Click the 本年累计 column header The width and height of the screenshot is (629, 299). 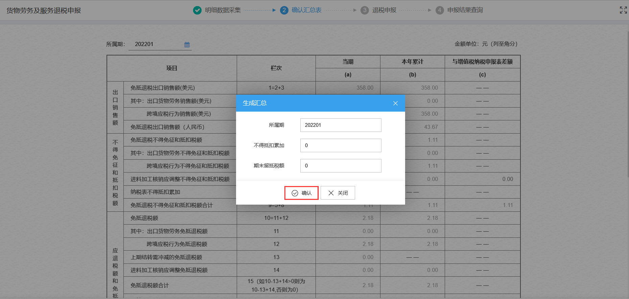[413, 62]
